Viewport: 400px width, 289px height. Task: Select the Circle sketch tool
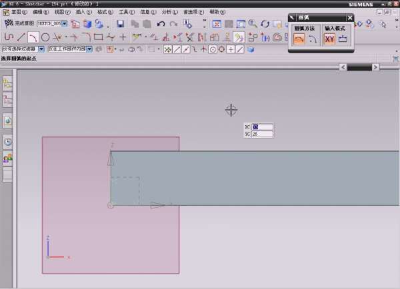point(45,37)
